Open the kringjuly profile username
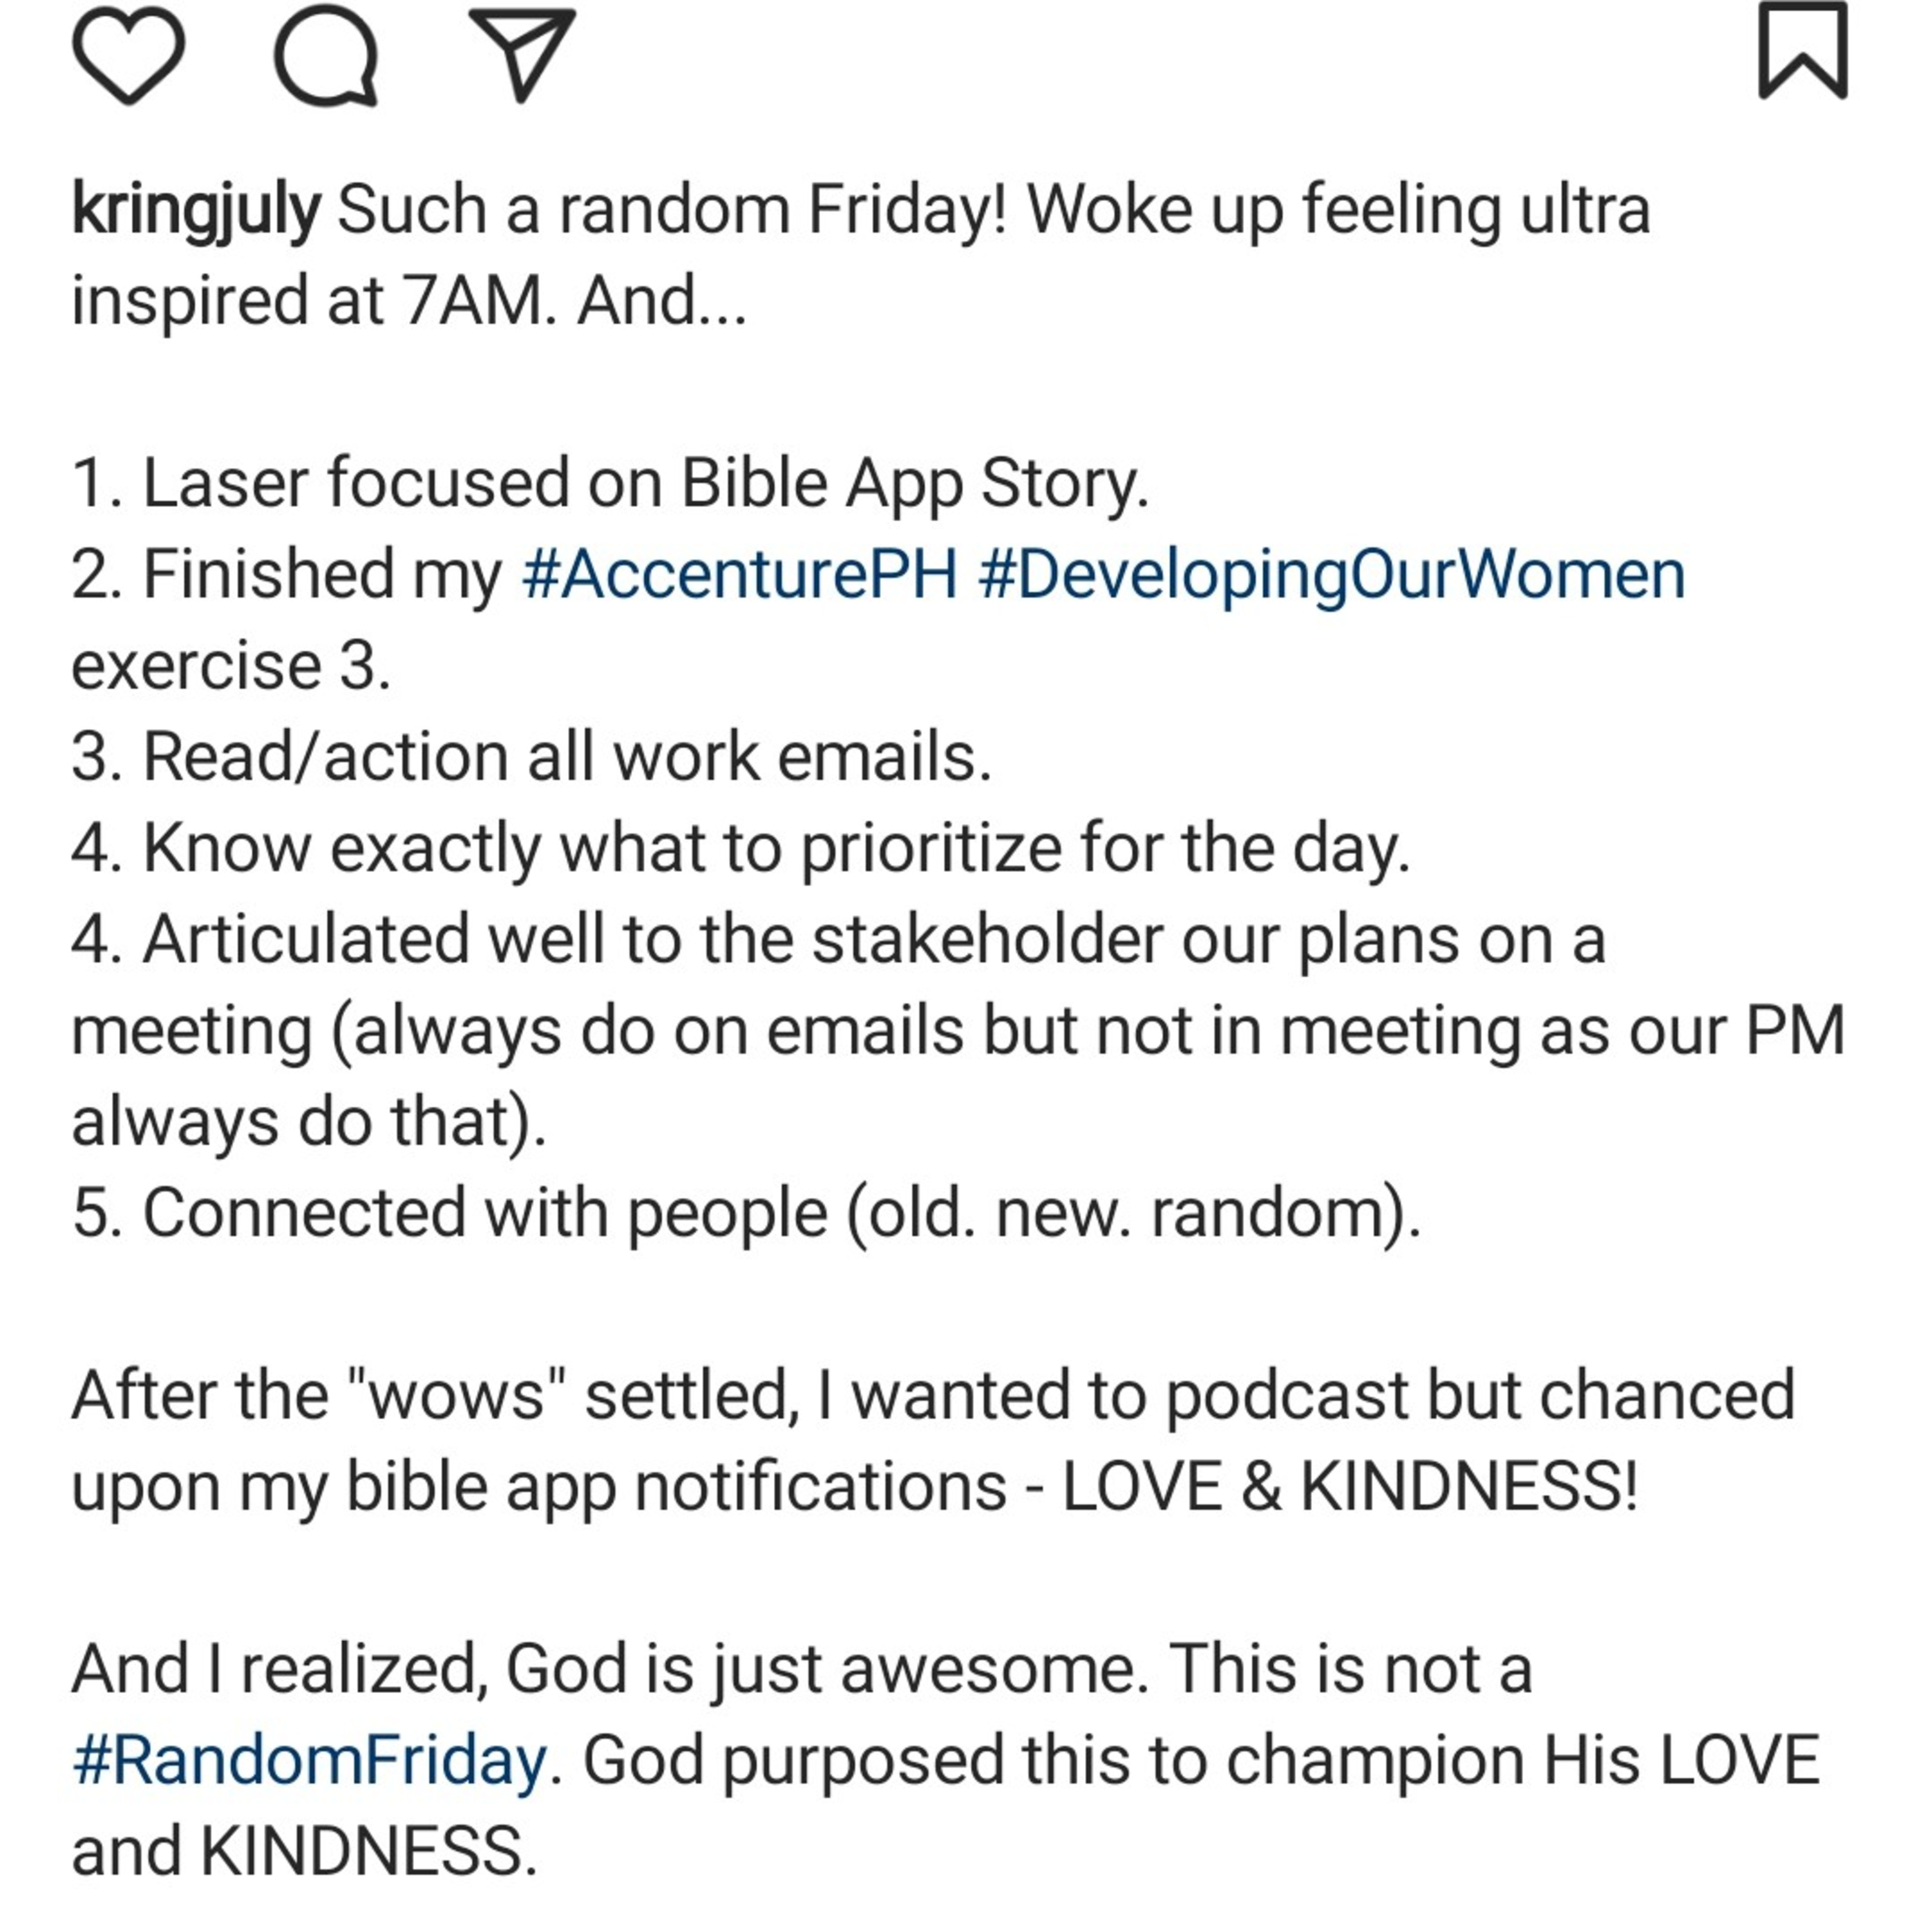The image size is (1932, 1932). point(196,210)
